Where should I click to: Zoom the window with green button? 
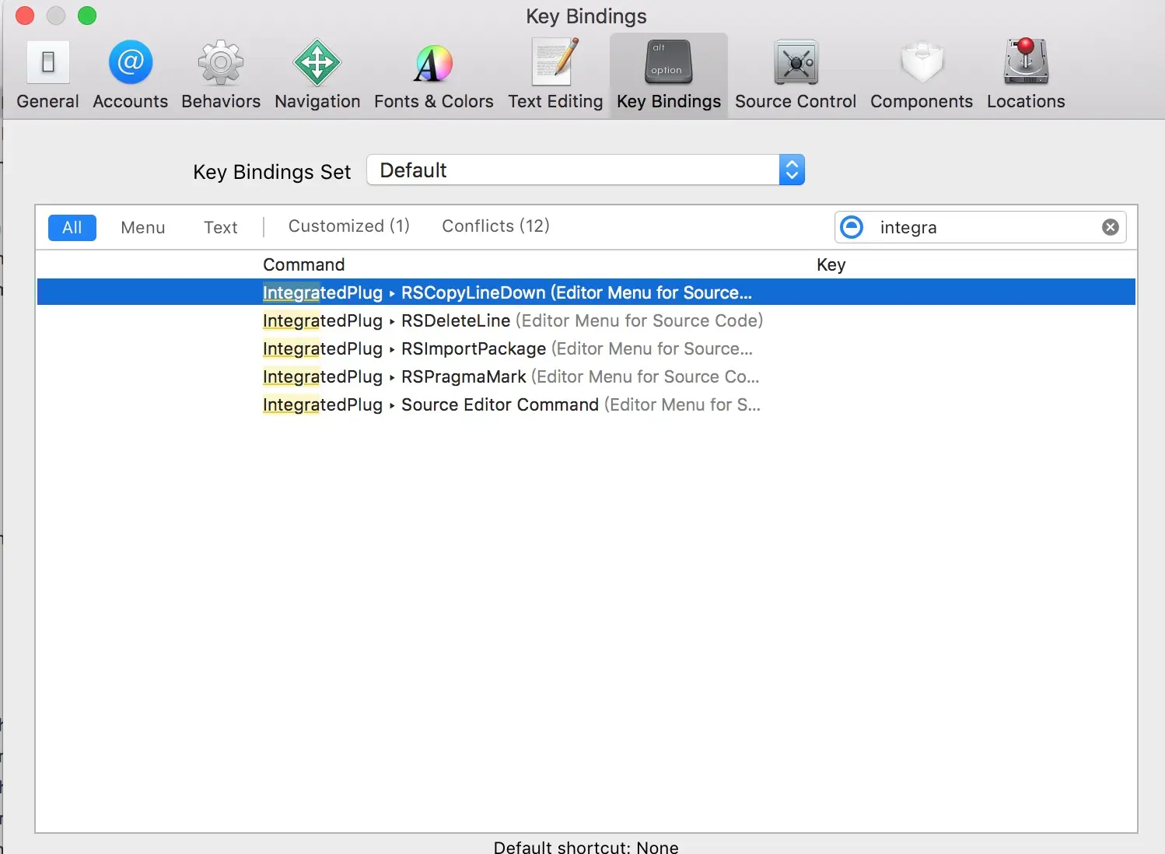[87, 16]
